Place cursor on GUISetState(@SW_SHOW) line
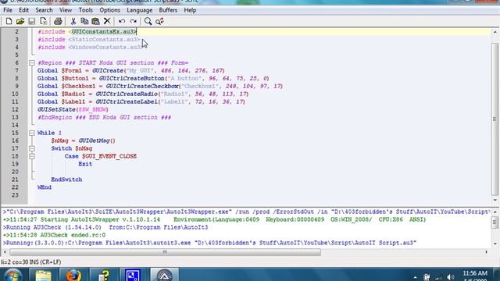The width and height of the screenshot is (500, 281). 73,109
